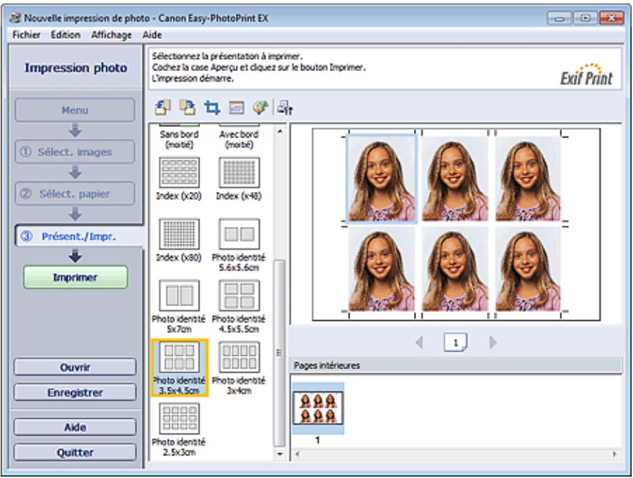Click the page number 1 indicator
The height and width of the screenshot is (478, 633).
coord(456,342)
